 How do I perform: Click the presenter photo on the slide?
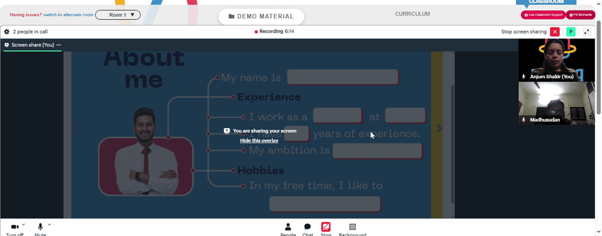tap(146, 152)
